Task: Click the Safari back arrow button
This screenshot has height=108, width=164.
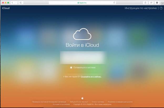Action: tap(12, 2)
